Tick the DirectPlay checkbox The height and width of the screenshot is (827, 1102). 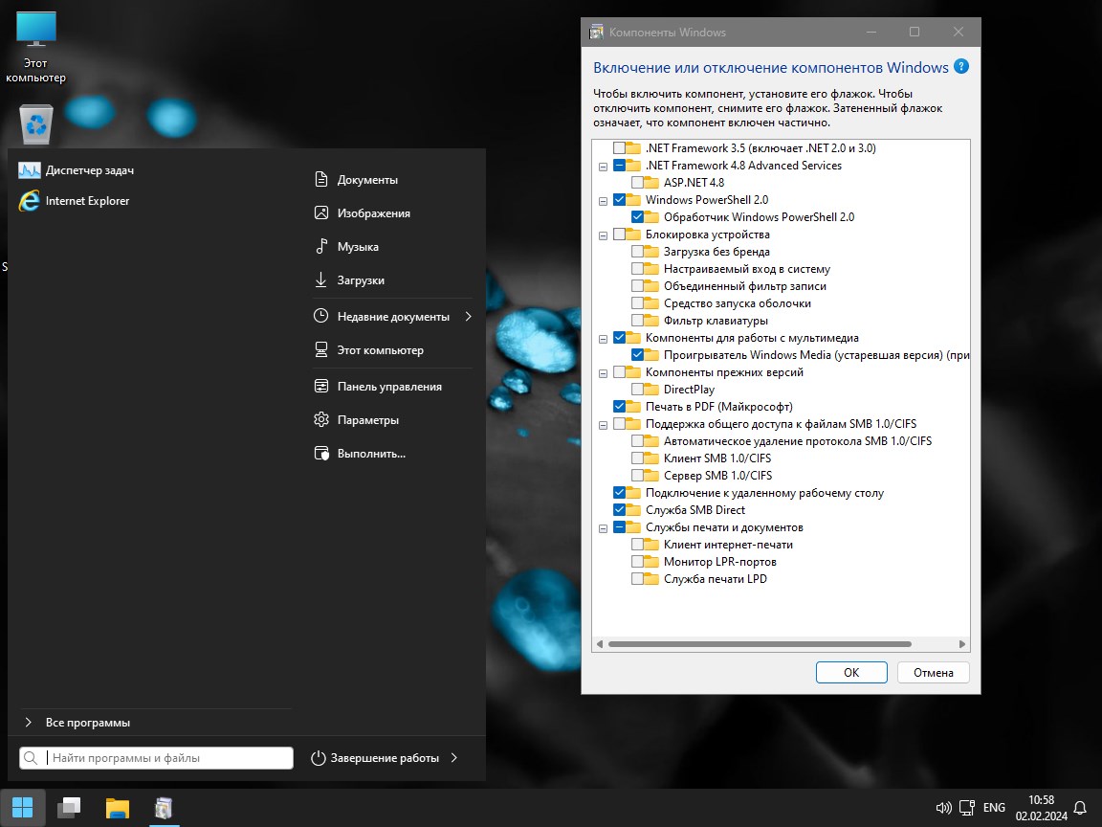[637, 390]
